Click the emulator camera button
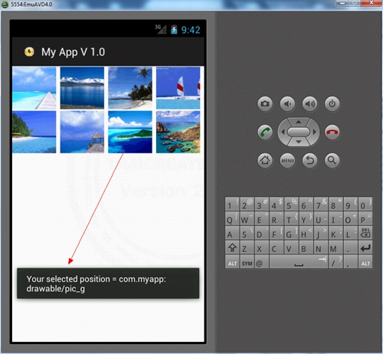Viewport: 383px width, 354px height. (x=265, y=103)
